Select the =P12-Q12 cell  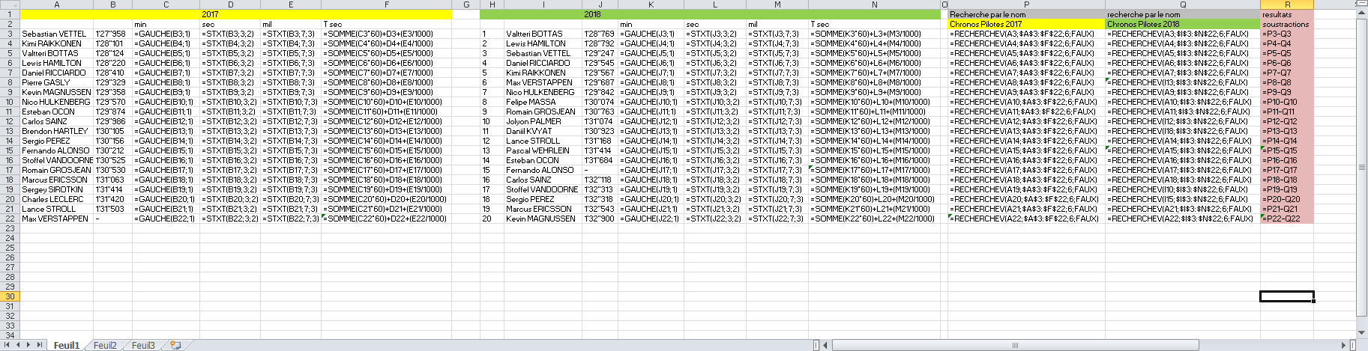[1287, 121]
